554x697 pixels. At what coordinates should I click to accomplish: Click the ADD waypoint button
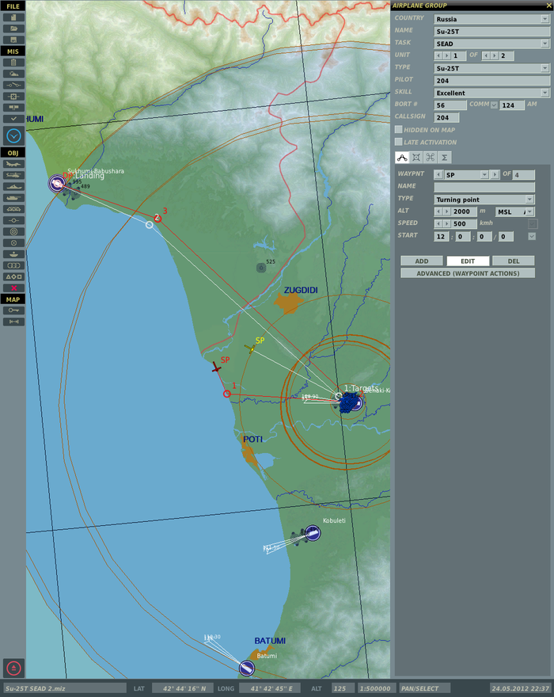point(422,261)
